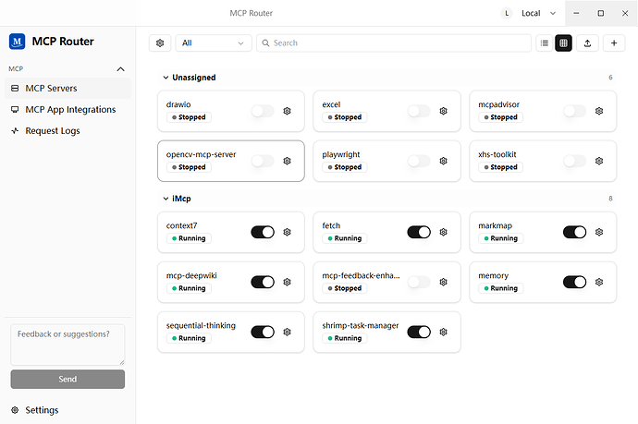Screen dimensions: 638x424
Task: Open settings gear for excel server
Action: pos(443,111)
